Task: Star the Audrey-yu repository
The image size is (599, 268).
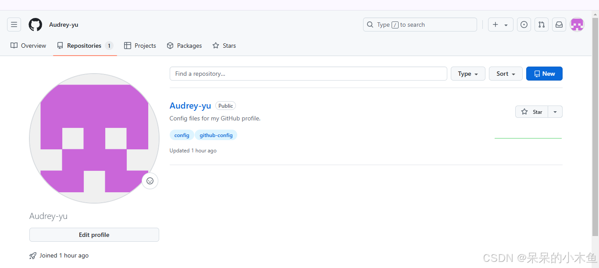Action: click(531, 112)
